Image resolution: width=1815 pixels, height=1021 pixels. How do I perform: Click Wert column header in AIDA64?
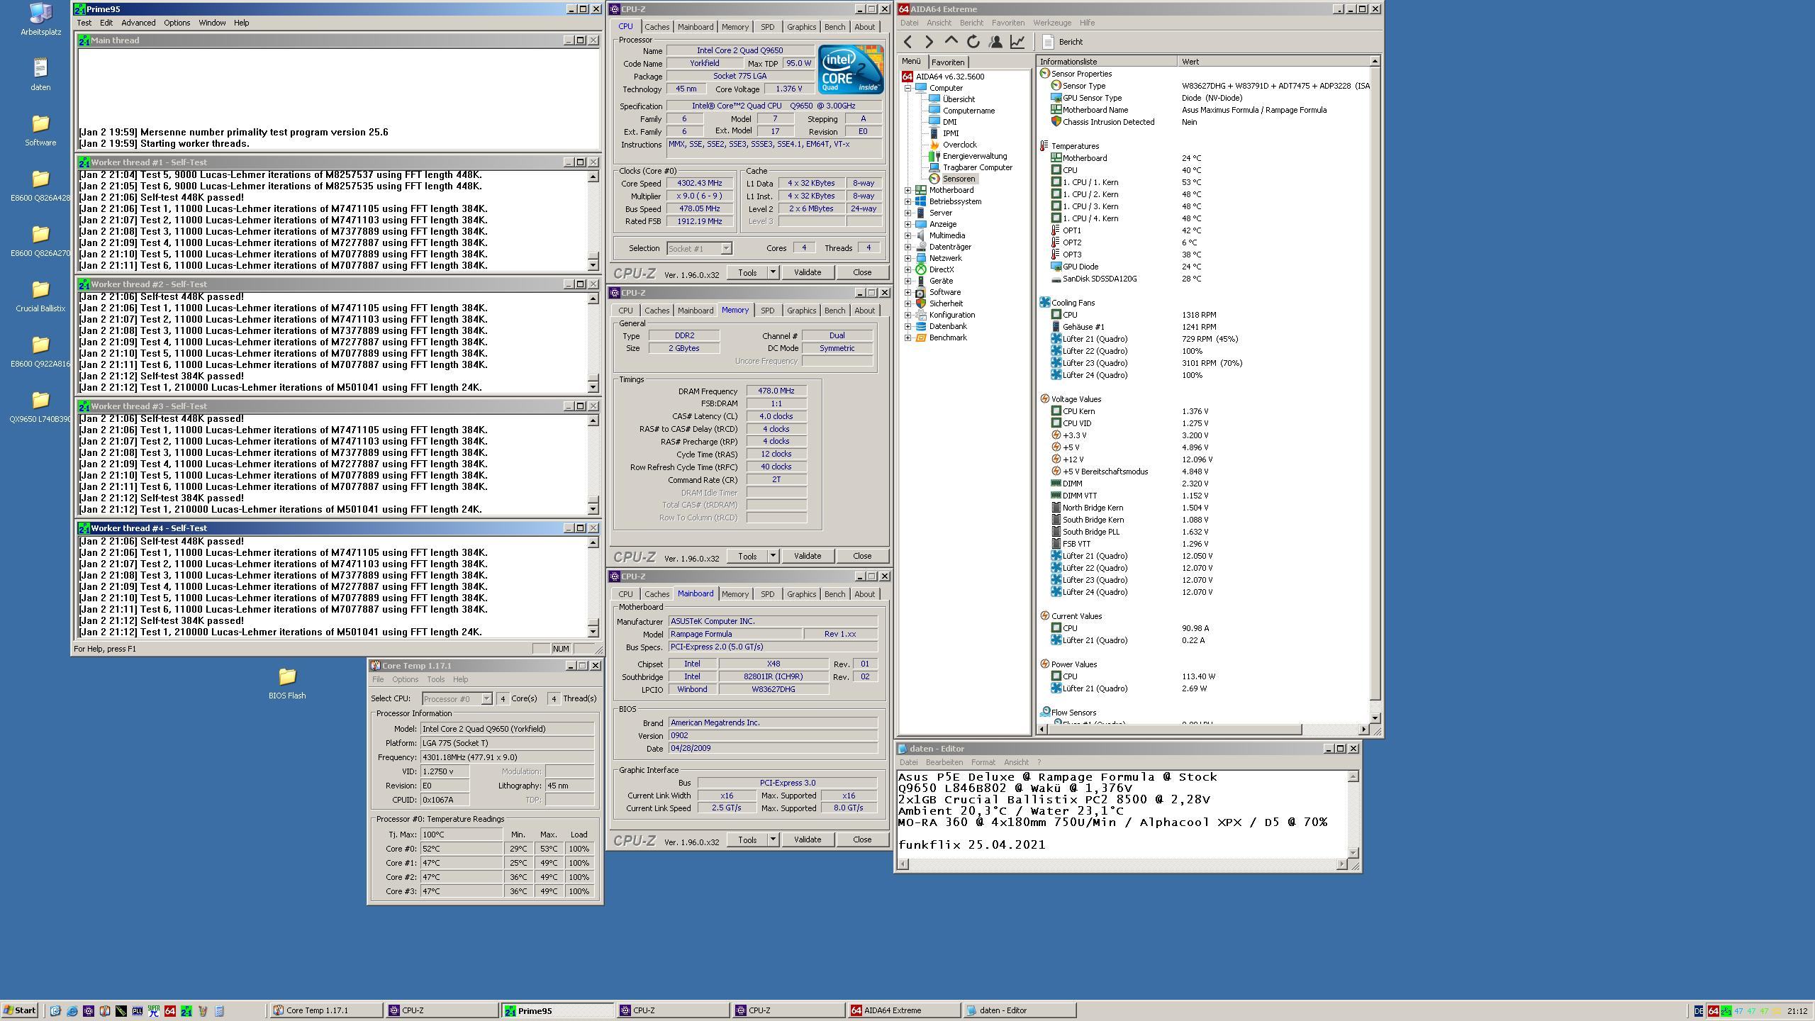click(1273, 62)
